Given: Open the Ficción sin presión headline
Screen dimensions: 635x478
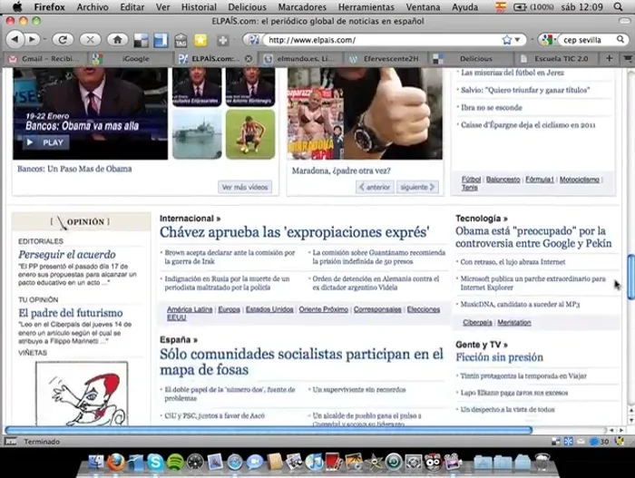Looking at the screenshot, I should (x=499, y=357).
